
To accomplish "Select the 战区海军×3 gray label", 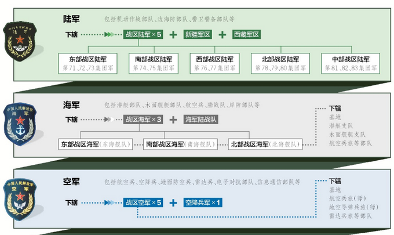I will tap(143, 119).
